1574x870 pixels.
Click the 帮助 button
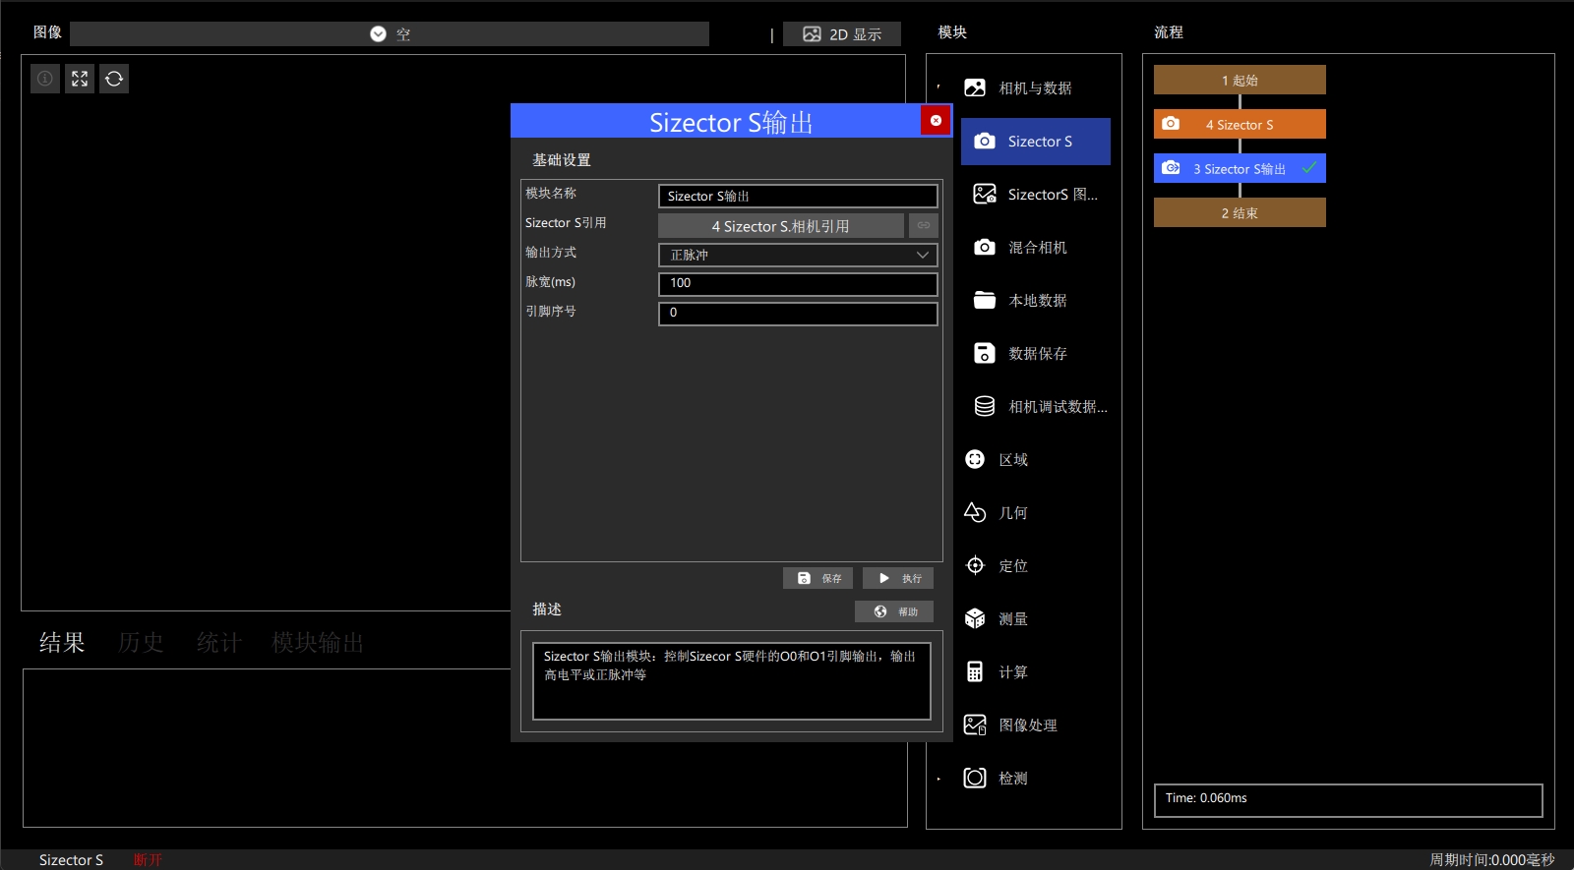(894, 611)
